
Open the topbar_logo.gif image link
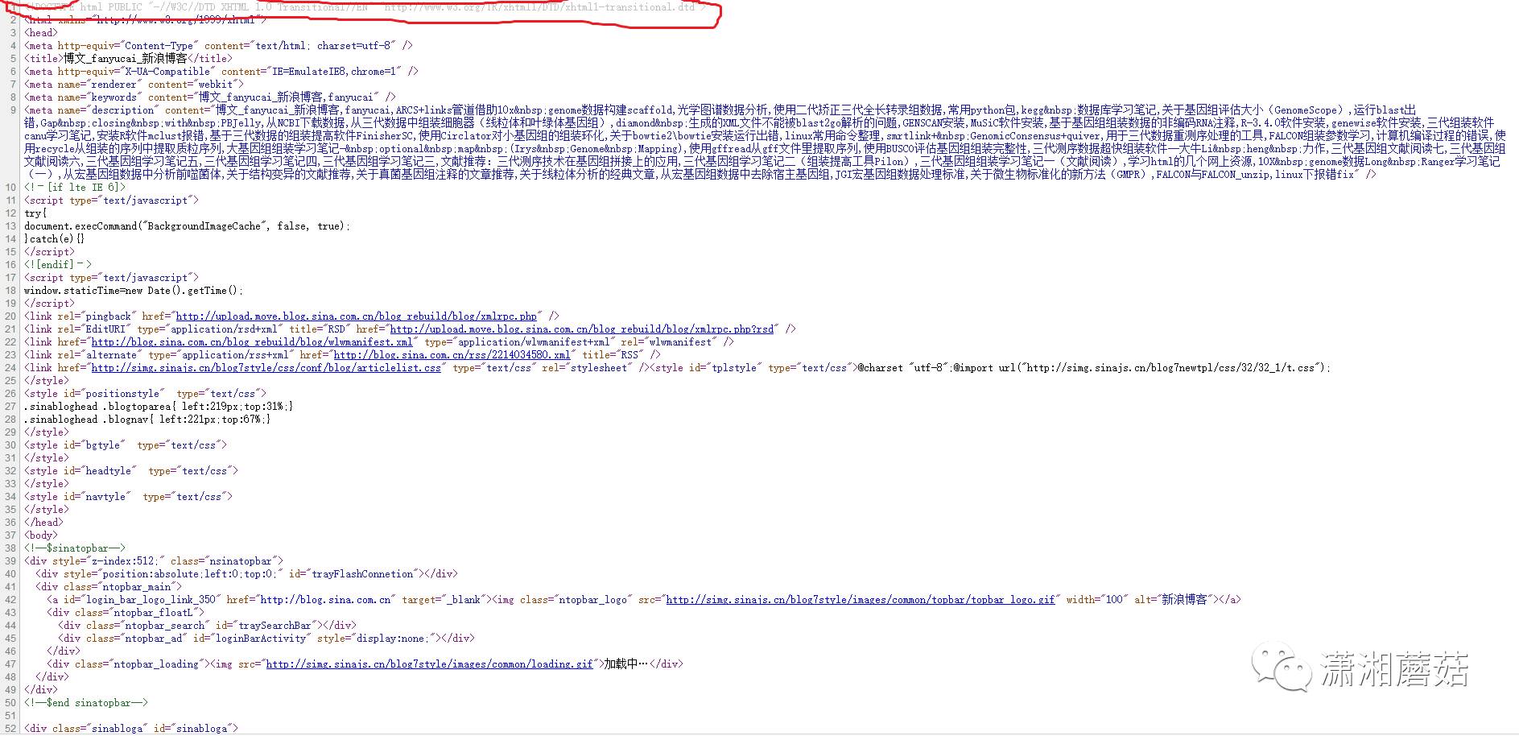click(x=861, y=600)
